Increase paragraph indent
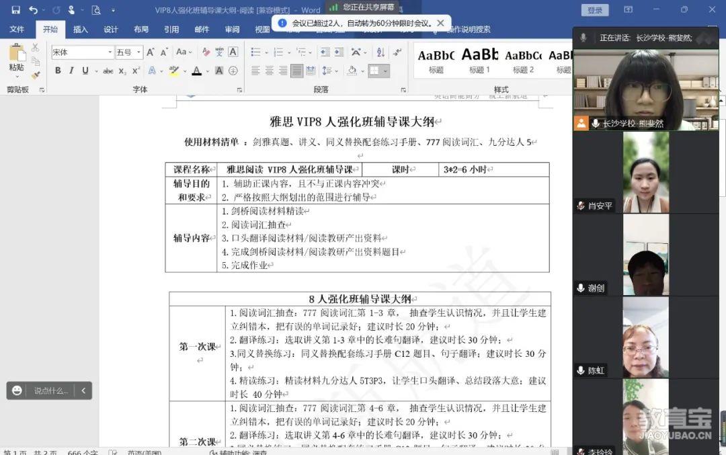Viewport: 726px width, 455px height. 339,52
